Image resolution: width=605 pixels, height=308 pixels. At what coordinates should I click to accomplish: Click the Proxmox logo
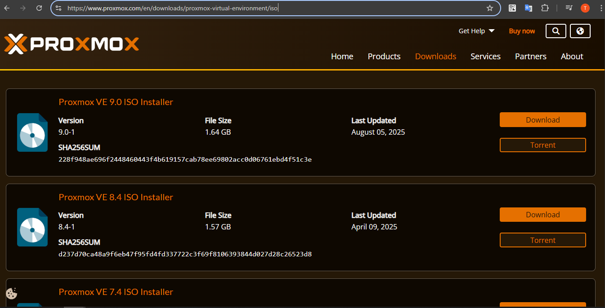coord(72,44)
